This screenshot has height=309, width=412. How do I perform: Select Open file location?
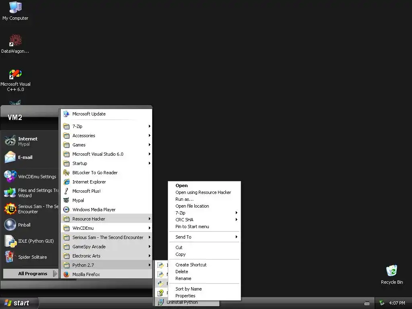point(204,206)
